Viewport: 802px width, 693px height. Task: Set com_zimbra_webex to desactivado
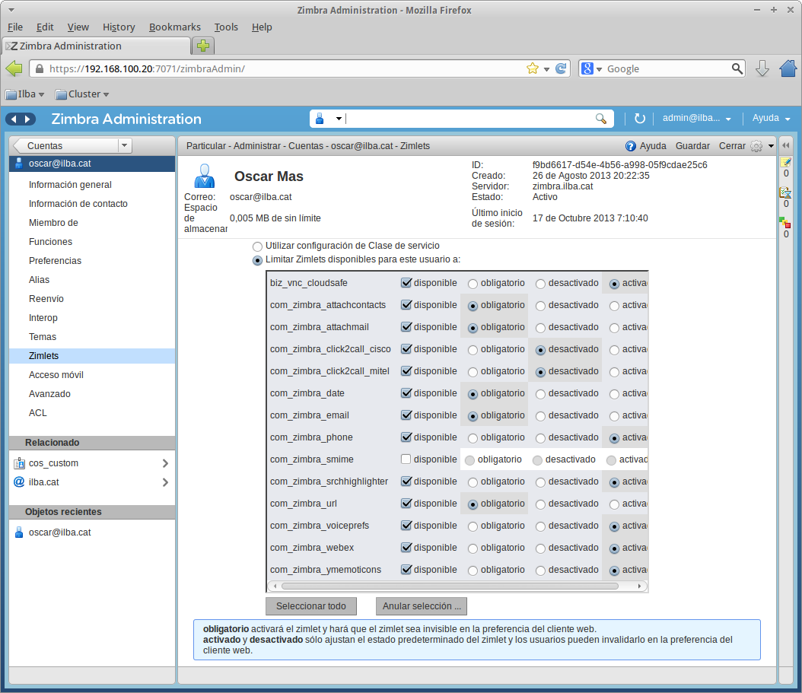[541, 548]
